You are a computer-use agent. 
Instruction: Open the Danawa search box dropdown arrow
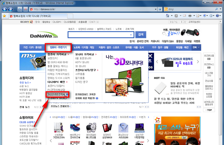pyautogui.click(x=131, y=35)
